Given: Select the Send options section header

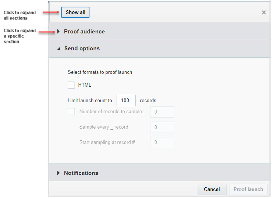Looking at the screenshot, I should coord(82,48).
